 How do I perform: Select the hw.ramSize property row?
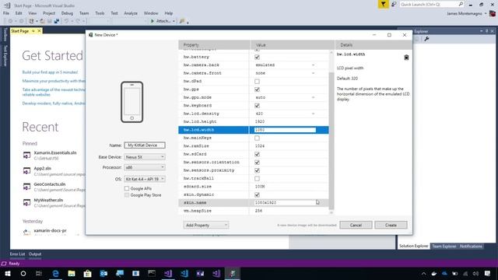click(254, 146)
